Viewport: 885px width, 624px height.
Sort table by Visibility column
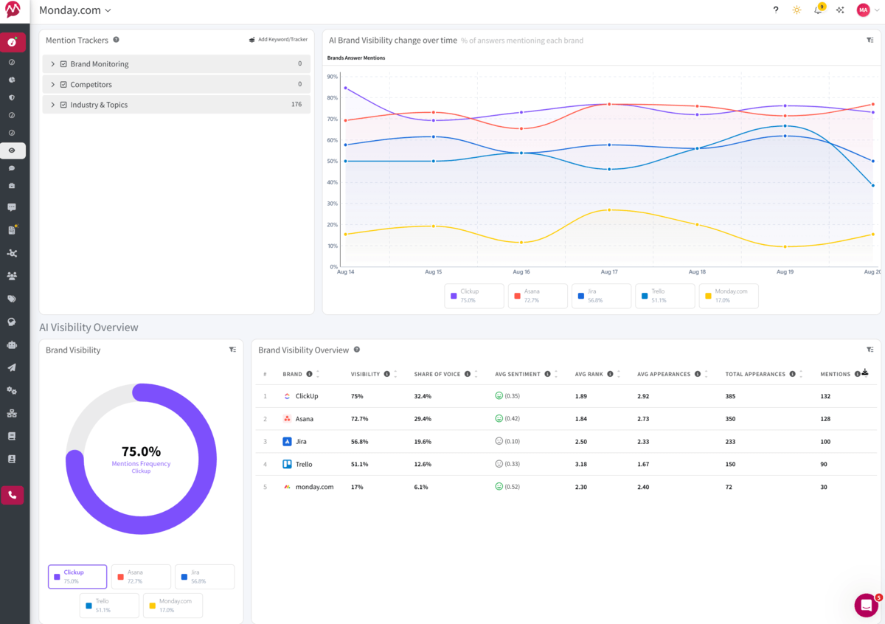pyautogui.click(x=395, y=374)
